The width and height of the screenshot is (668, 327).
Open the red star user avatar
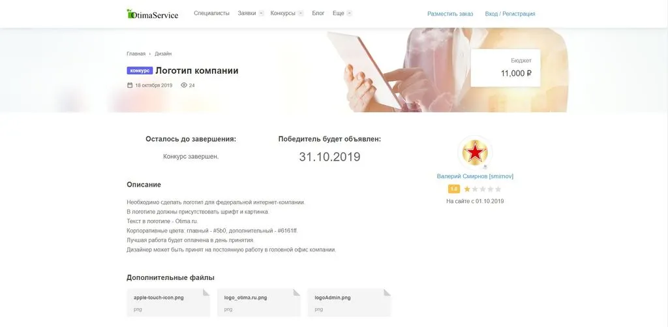click(x=475, y=153)
